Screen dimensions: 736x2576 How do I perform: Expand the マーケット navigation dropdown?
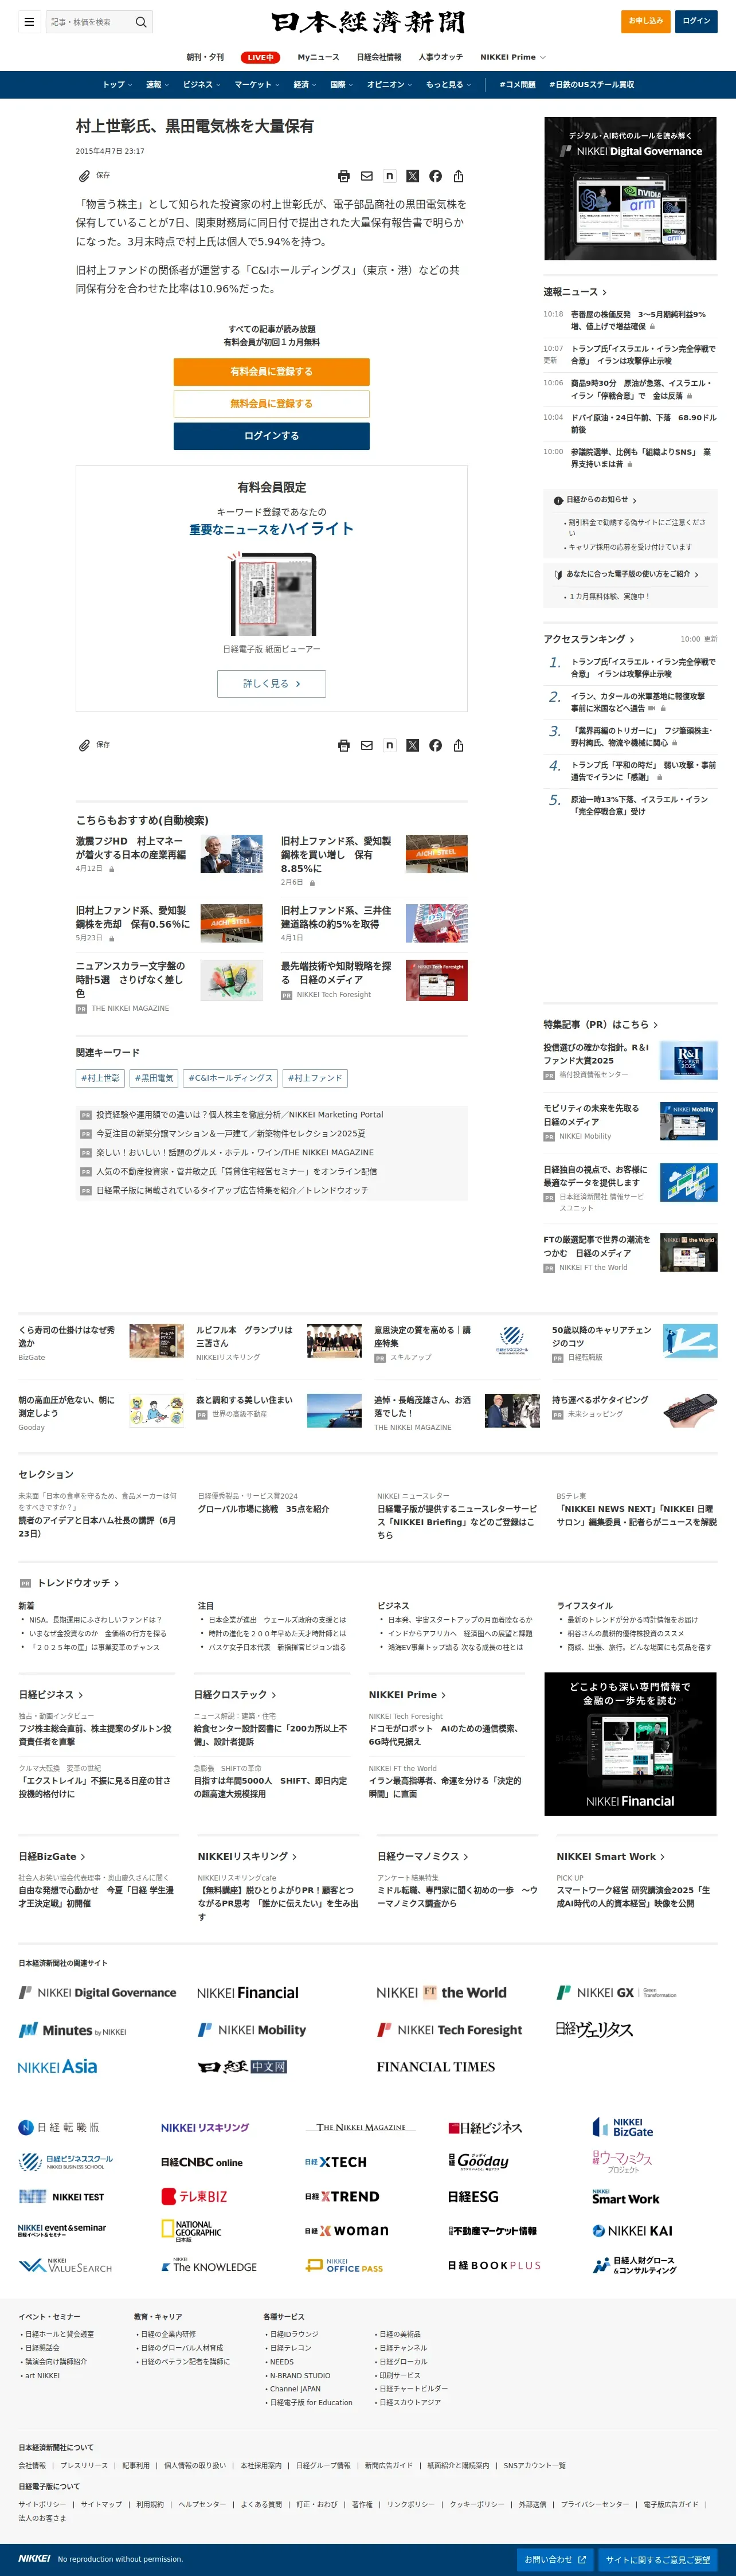pyautogui.click(x=257, y=85)
